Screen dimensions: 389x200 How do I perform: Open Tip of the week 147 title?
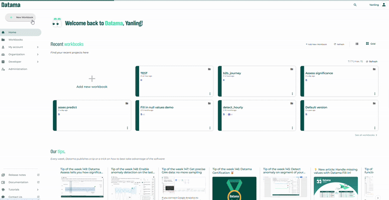(183, 171)
